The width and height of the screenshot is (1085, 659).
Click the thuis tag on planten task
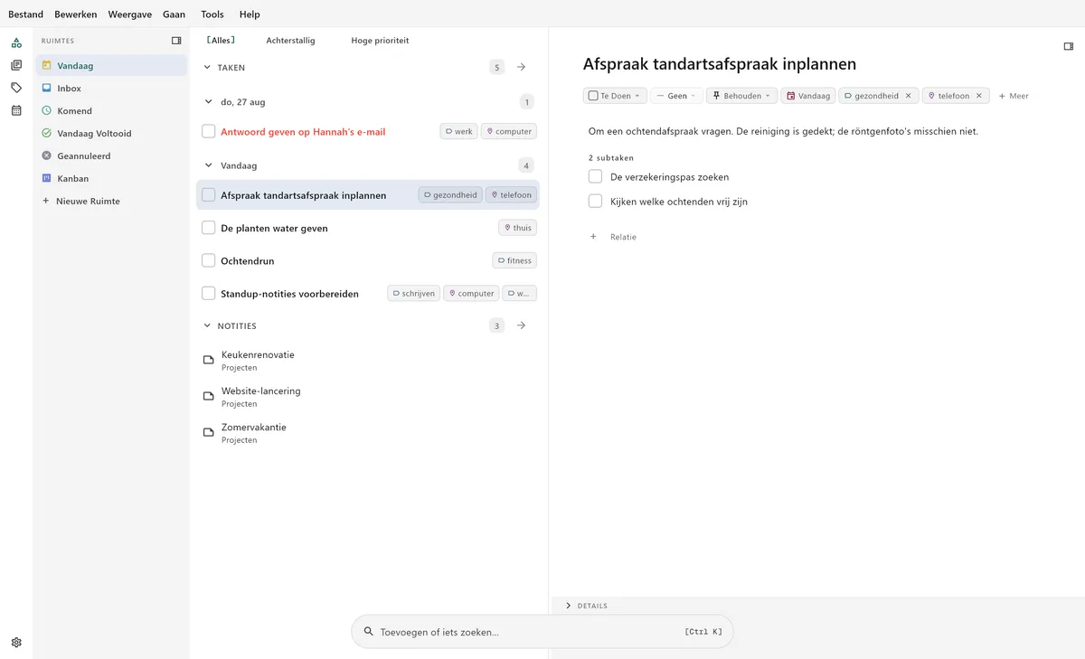click(517, 228)
